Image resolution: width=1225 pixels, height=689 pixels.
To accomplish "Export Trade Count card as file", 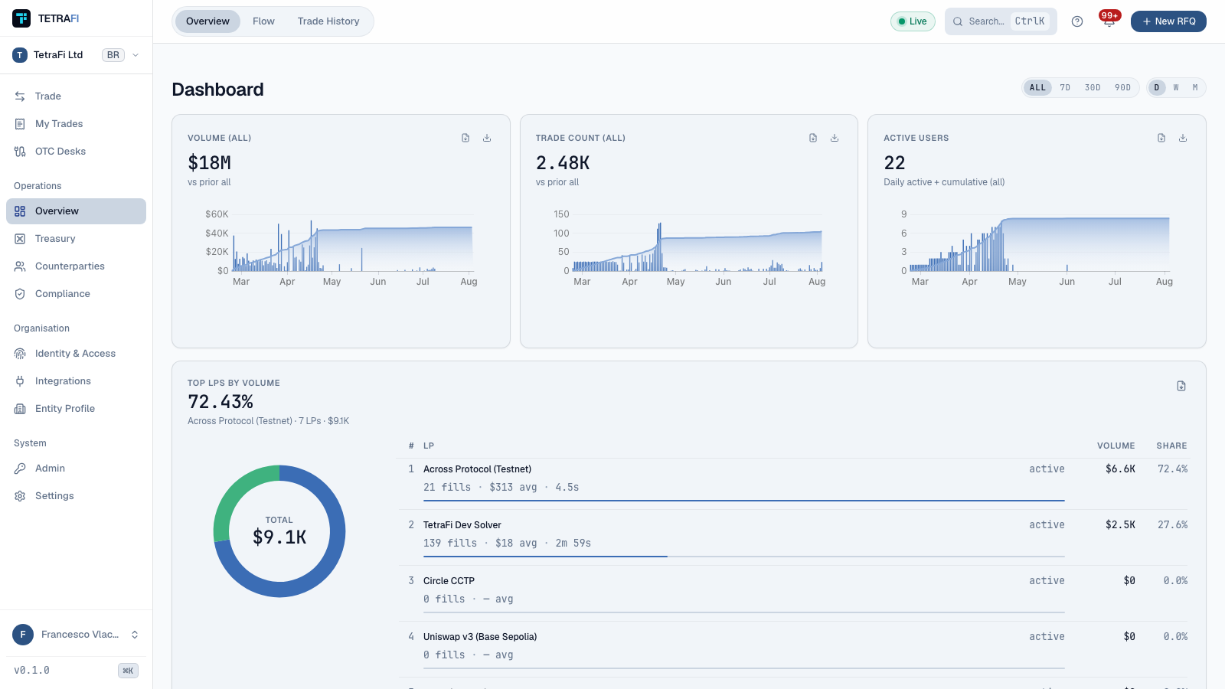I will 813,138.
